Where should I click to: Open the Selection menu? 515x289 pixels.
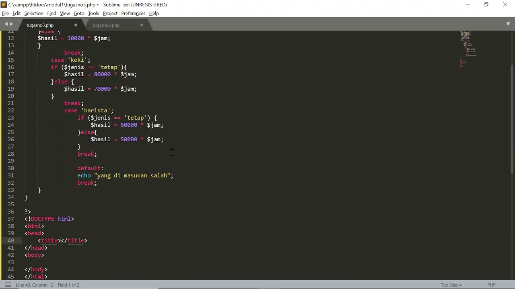point(34,13)
